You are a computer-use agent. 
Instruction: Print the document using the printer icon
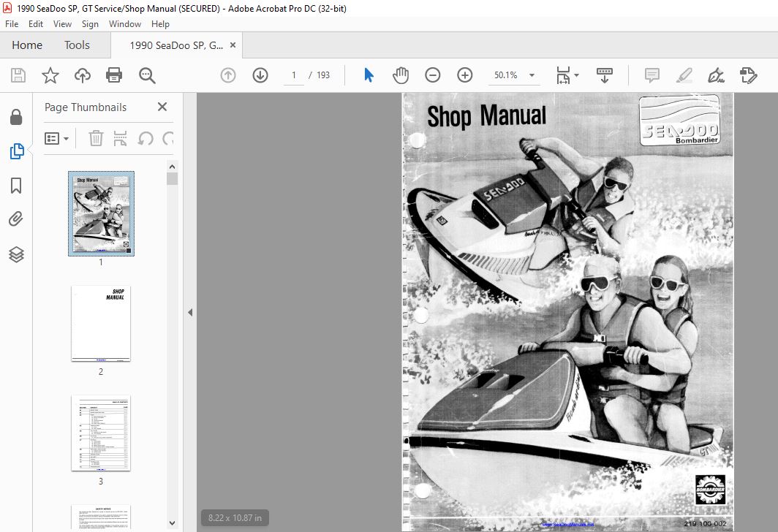(x=114, y=75)
